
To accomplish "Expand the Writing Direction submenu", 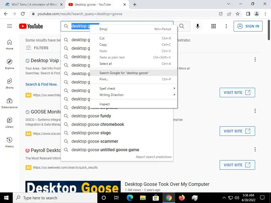I will [x=134, y=95].
